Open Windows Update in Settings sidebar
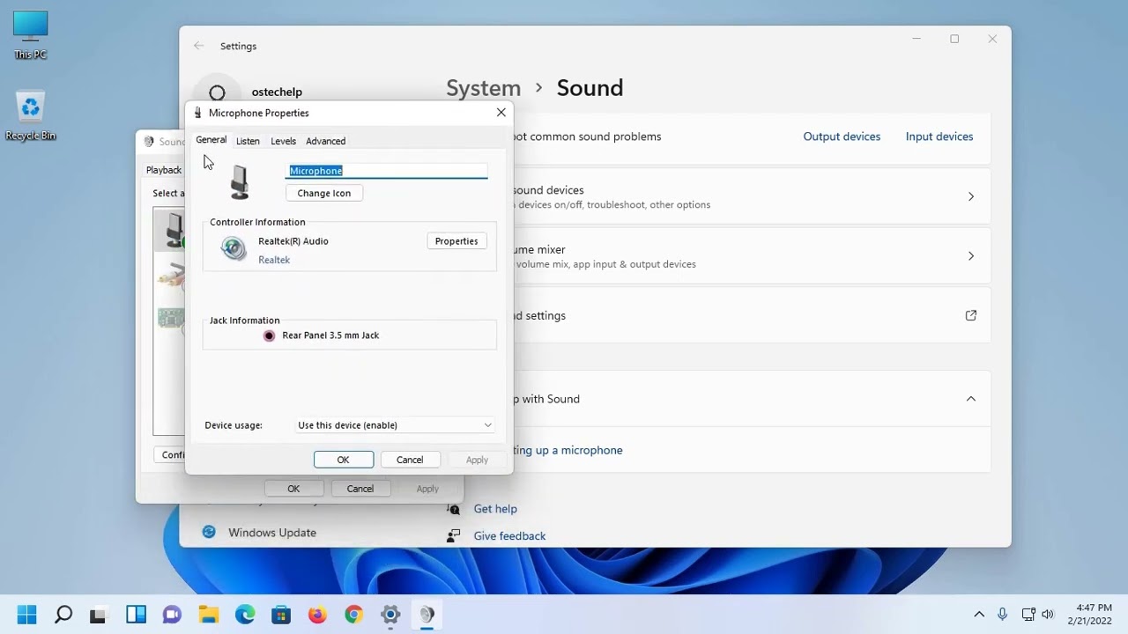The image size is (1128, 634). [272, 532]
